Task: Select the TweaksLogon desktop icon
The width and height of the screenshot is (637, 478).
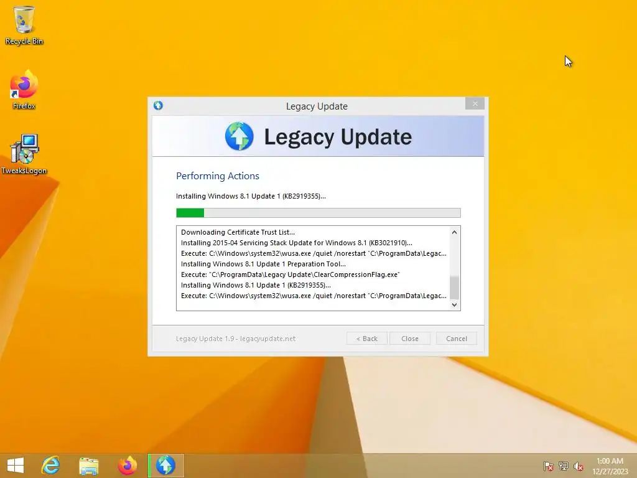Action: click(24, 154)
